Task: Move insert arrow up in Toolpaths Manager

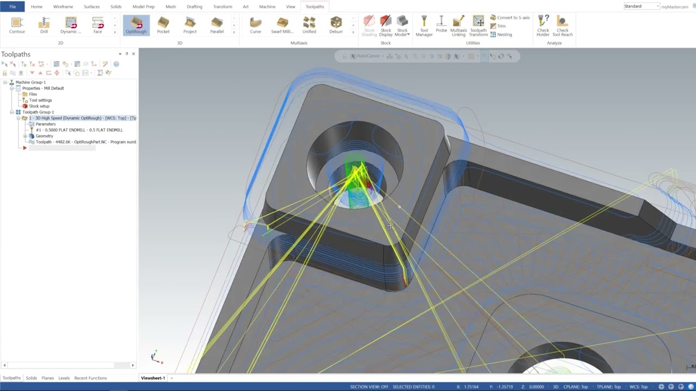Action: point(40,73)
